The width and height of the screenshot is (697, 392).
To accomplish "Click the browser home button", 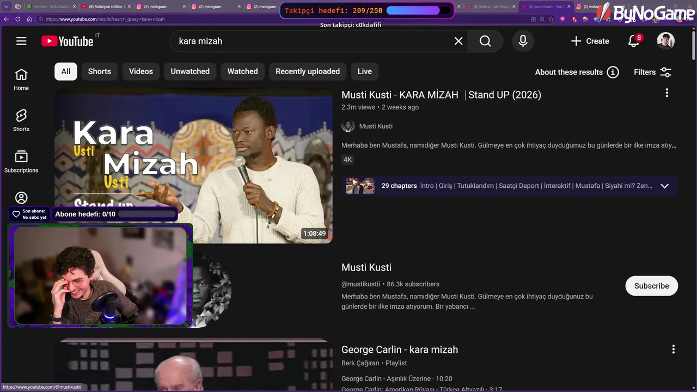I will pos(29,19).
